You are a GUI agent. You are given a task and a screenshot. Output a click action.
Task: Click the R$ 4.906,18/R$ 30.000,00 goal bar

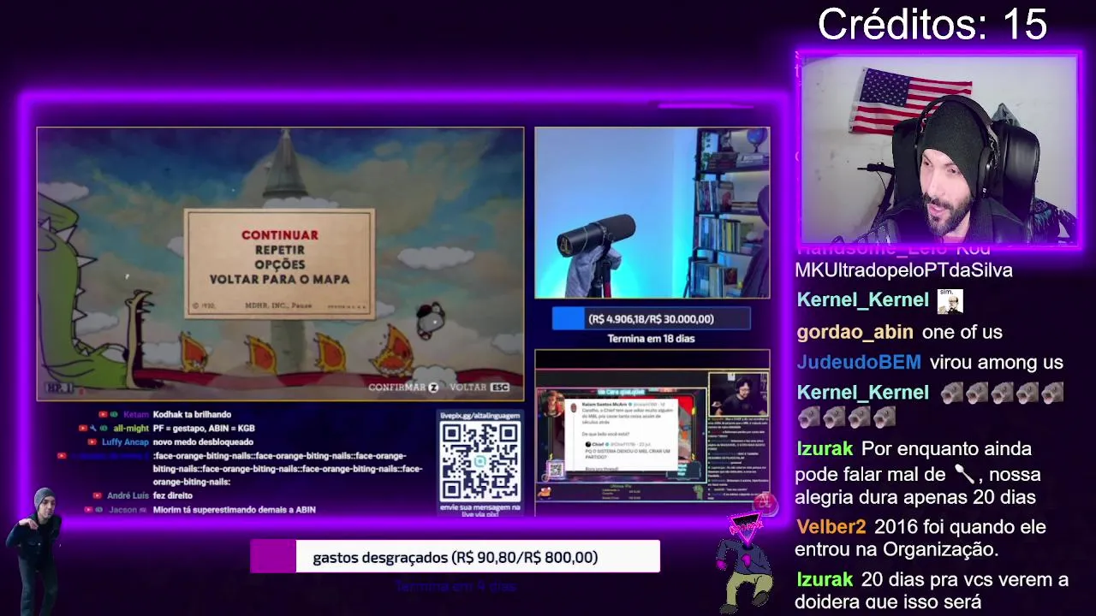[x=651, y=318]
